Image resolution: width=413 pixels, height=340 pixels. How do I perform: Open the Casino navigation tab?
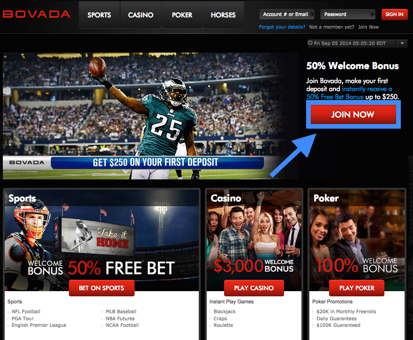point(141,15)
